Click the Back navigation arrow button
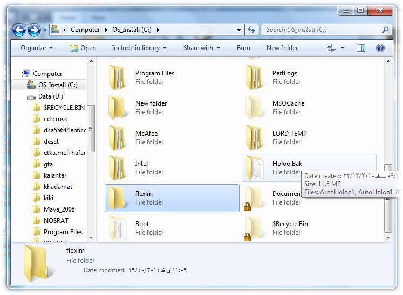 [x=19, y=30]
